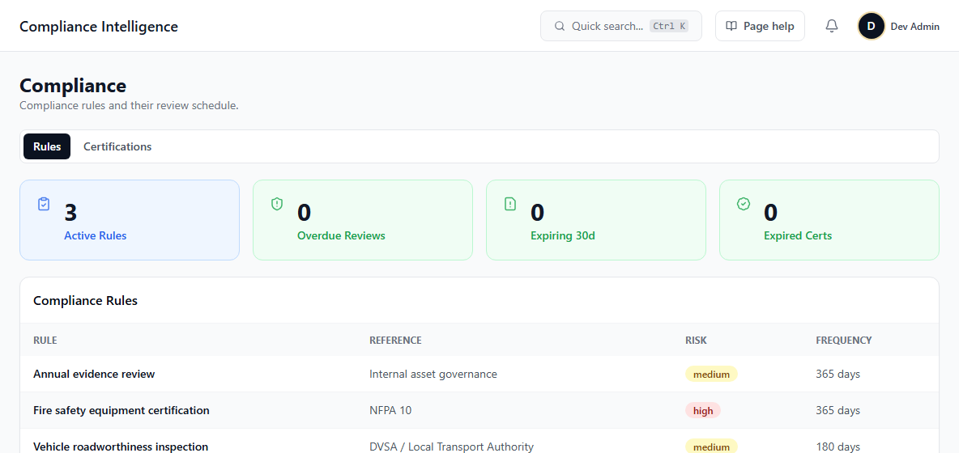The image size is (959, 453).
Task: Click the check badge icon on Expired Certs
Action: pos(744,204)
